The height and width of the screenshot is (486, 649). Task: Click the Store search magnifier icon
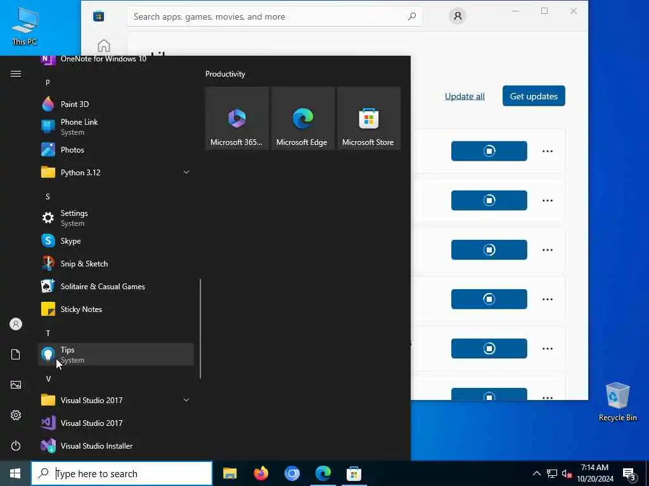click(412, 16)
